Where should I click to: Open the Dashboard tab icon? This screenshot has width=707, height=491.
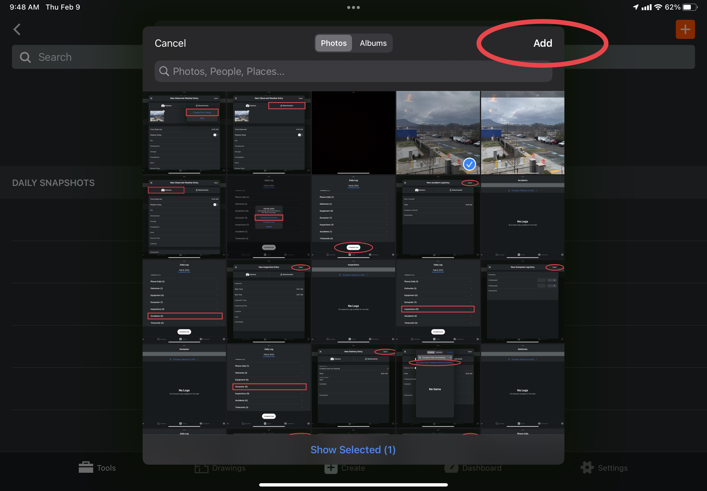pyautogui.click(x=451, y=468)
